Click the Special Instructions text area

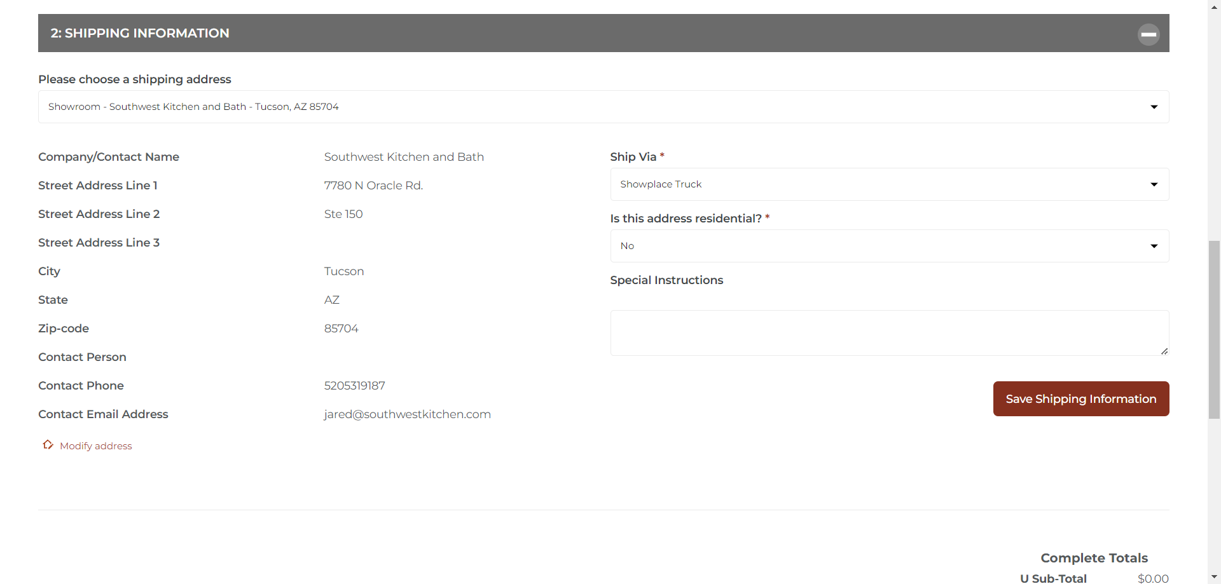890,333
